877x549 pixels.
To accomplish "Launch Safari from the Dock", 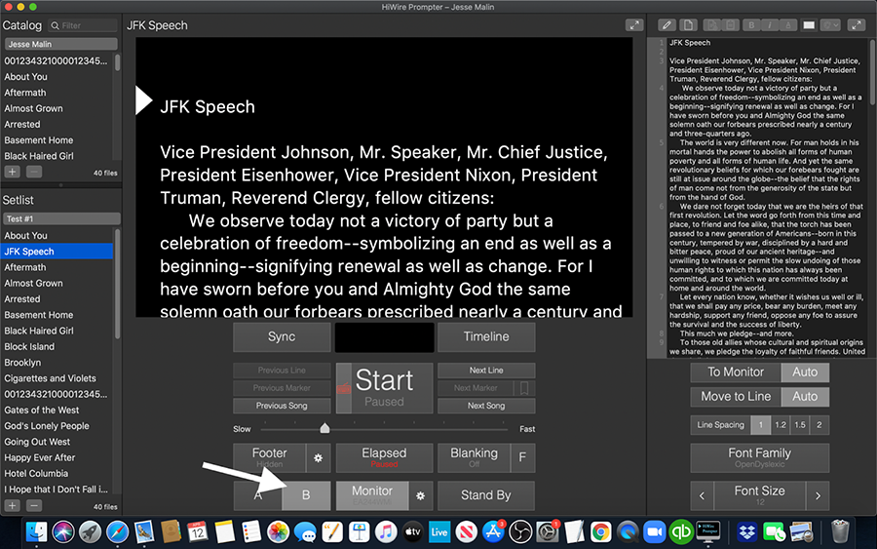I will click(117, 531).
